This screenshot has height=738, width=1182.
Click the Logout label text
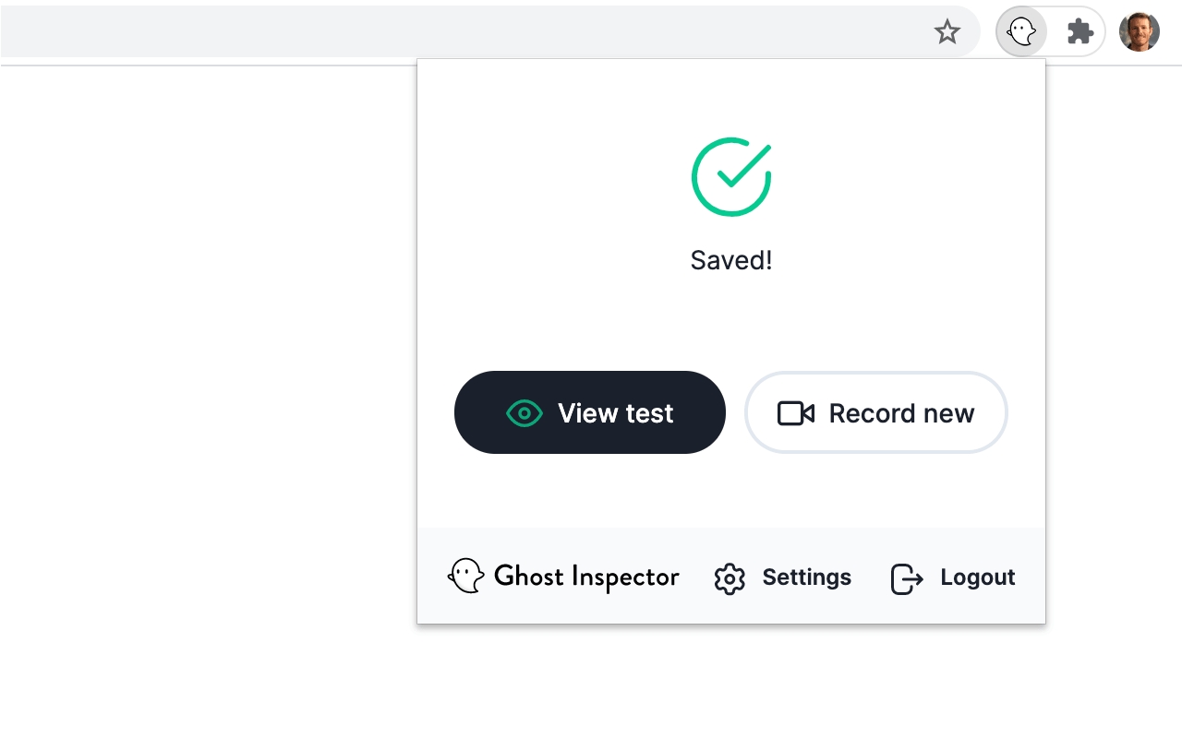(977, 577)
